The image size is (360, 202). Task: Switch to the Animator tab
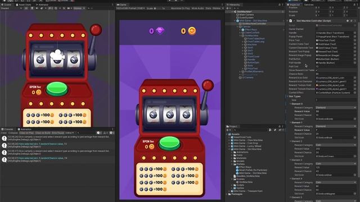42,4
